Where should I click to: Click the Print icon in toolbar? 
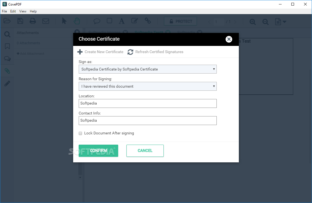[x=33, y=21]
